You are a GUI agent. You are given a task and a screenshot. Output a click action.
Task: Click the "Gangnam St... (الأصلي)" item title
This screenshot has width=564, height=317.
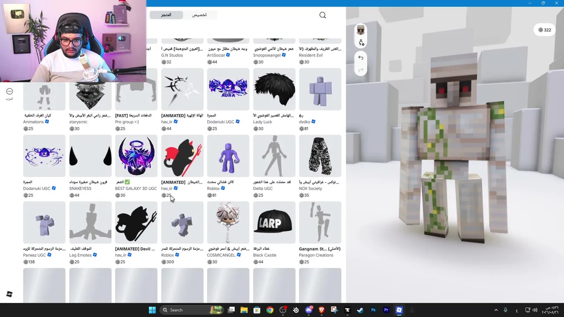click(320, 249)
